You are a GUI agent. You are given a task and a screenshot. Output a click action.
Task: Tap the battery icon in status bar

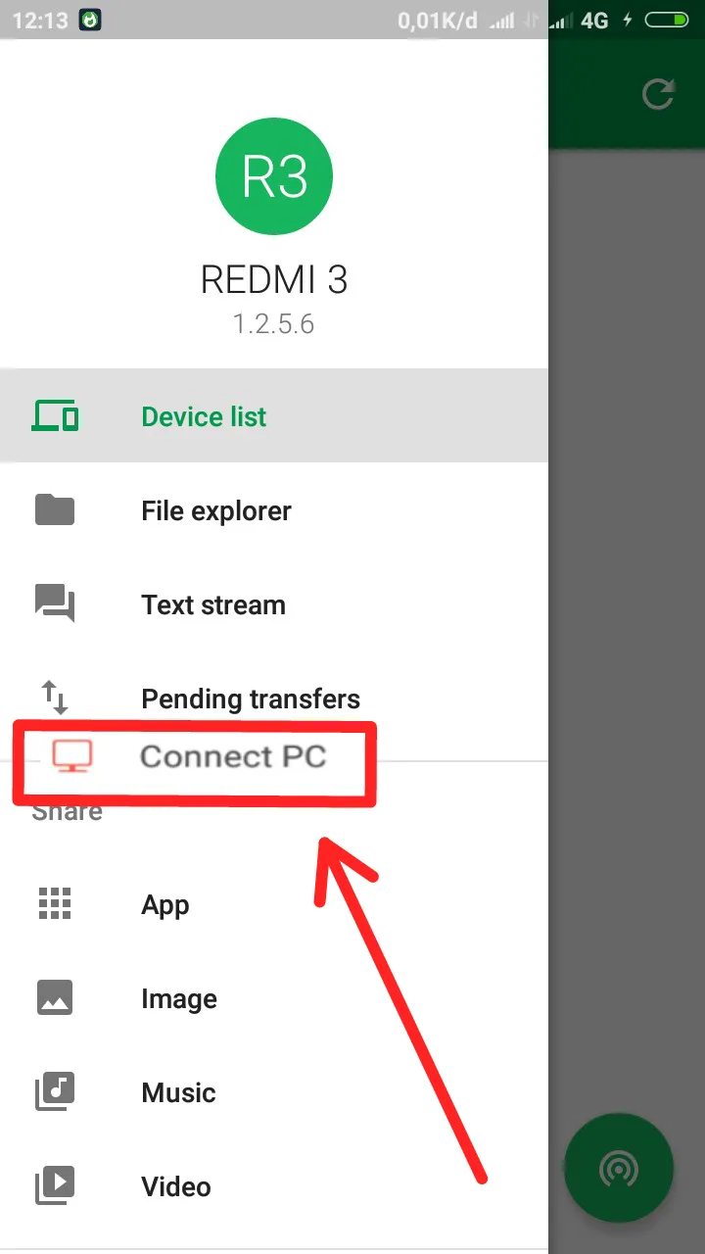667,20
